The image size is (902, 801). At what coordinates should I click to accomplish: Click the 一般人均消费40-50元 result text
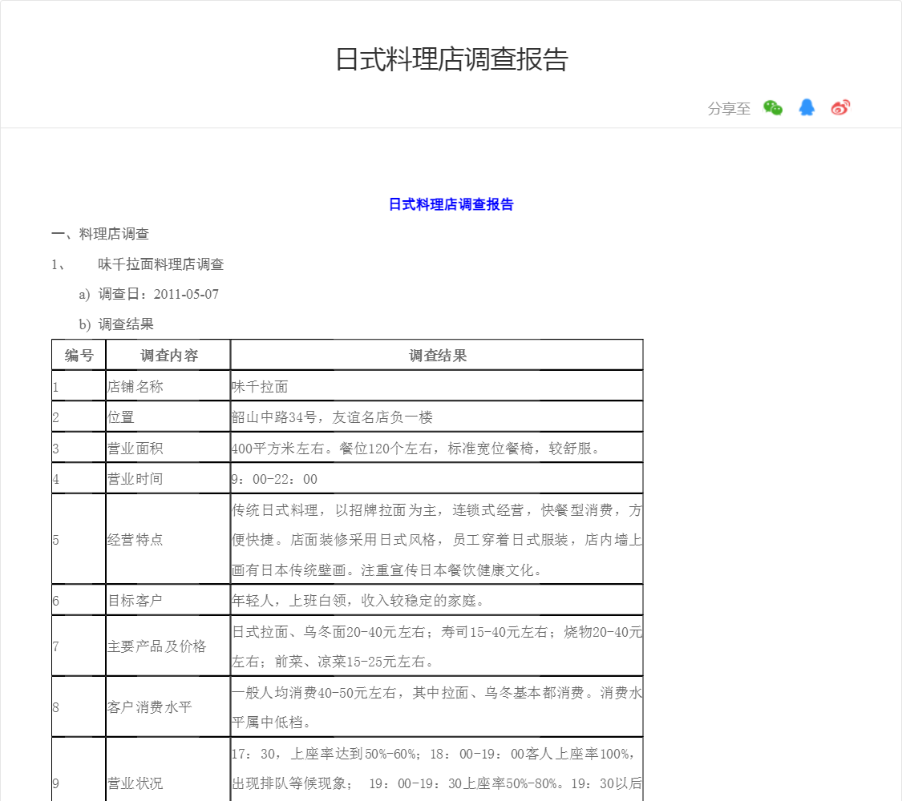click(437, 706)
